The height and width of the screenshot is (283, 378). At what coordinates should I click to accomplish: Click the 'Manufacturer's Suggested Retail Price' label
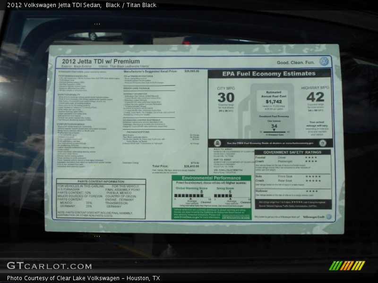(150, 72)
